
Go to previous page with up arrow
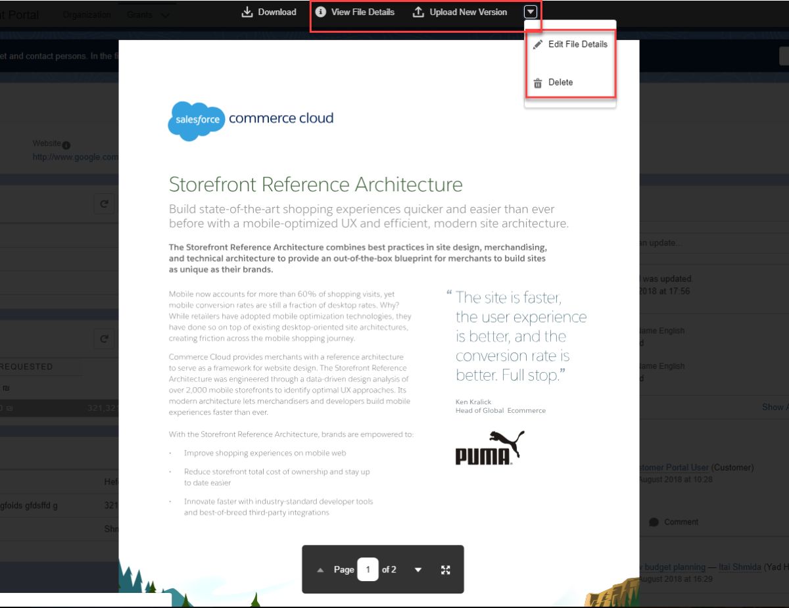(320, 570)
